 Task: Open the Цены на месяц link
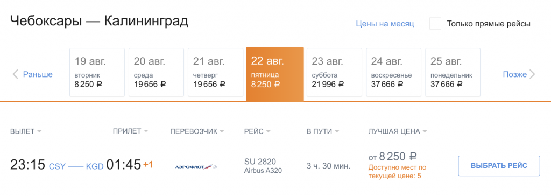(385, 24)
